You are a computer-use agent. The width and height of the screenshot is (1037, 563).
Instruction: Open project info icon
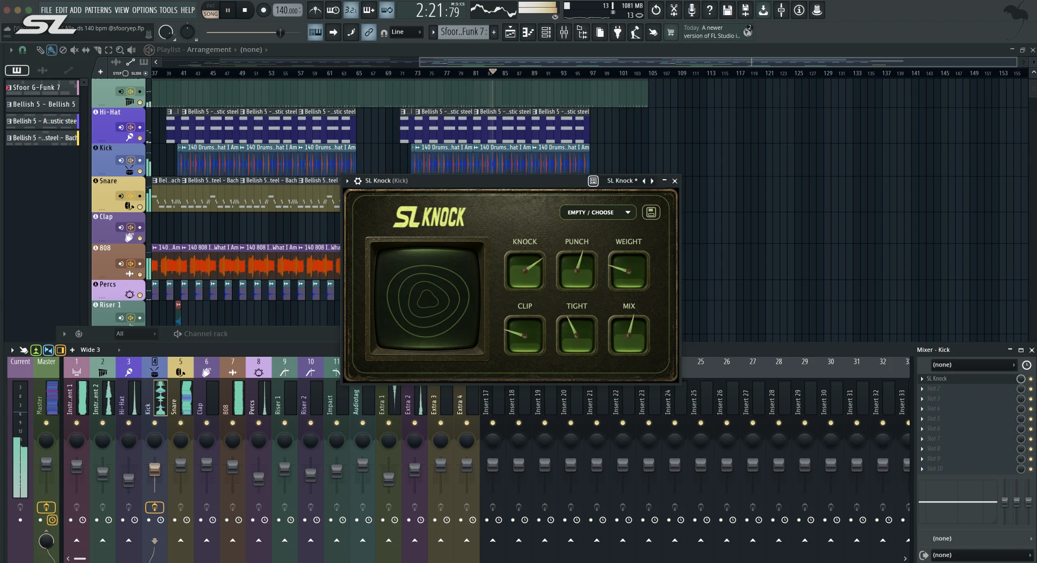(x=799, y=10)
